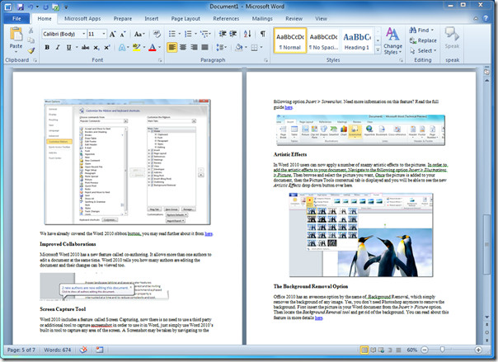
Task: Click the Grow Font icon
Action: [x=112, y=34]
